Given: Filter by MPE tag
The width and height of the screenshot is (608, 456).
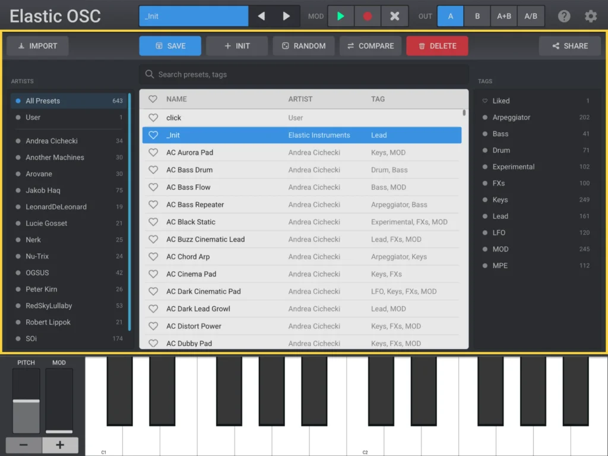Looking at the screenshot, I should [x=536, y=266].
